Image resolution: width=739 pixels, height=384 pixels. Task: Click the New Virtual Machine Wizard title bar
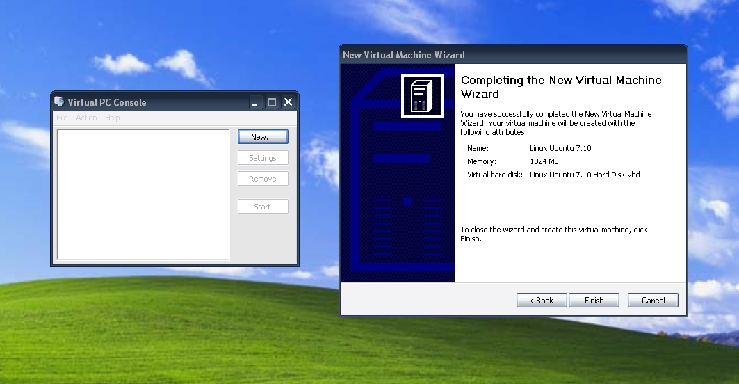513,55
